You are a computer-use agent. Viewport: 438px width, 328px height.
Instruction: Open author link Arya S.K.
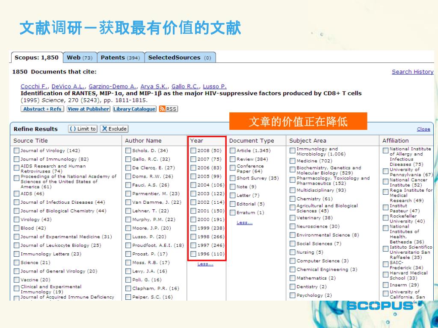tap(154, 86)
